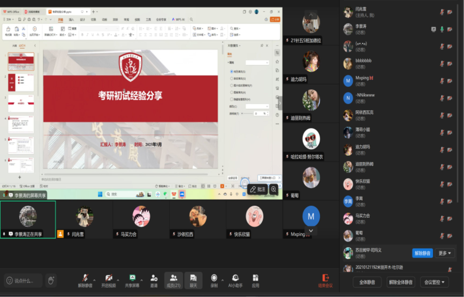
Task: Open 更多 menu for 苏旦姆罕·司玛义
Action: 445,253
